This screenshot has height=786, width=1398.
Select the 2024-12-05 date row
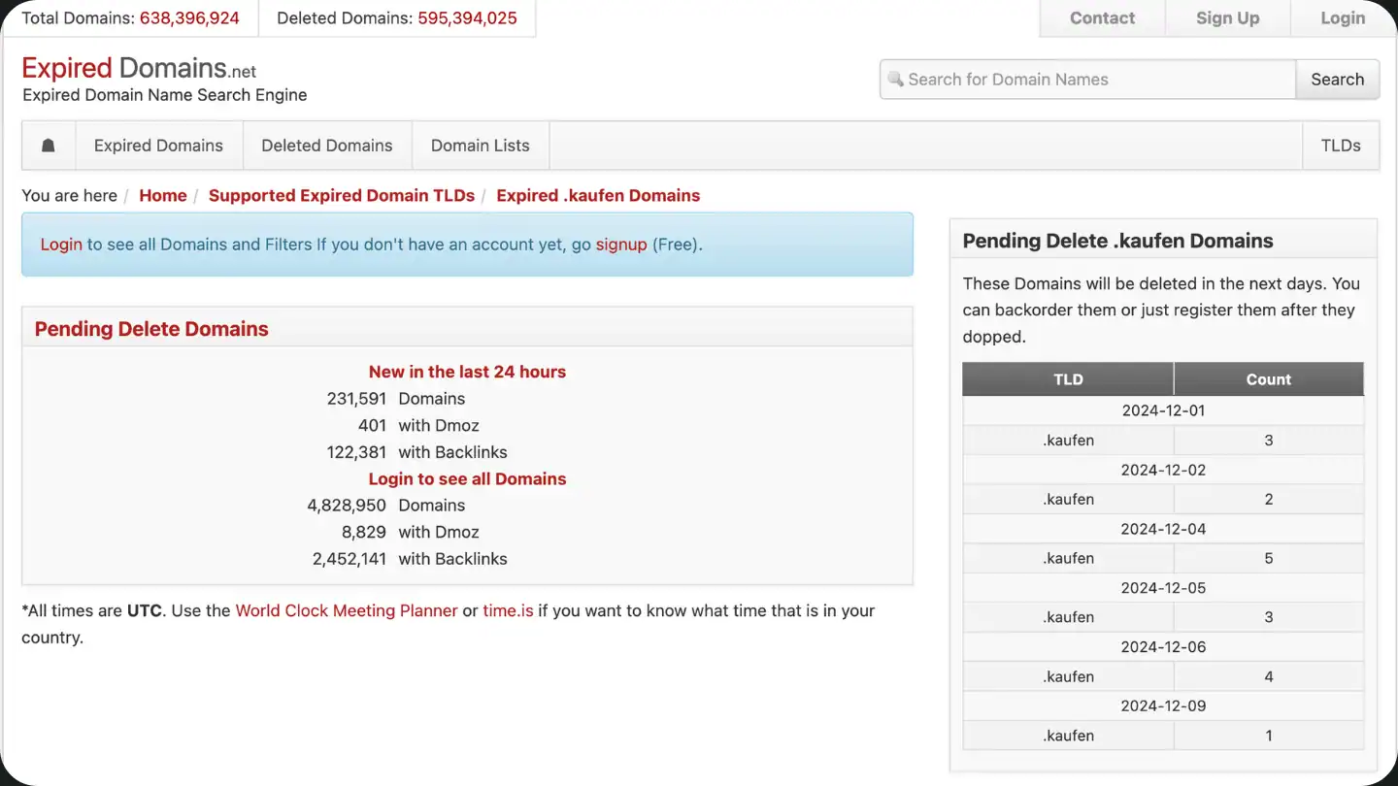point(1163,588)
